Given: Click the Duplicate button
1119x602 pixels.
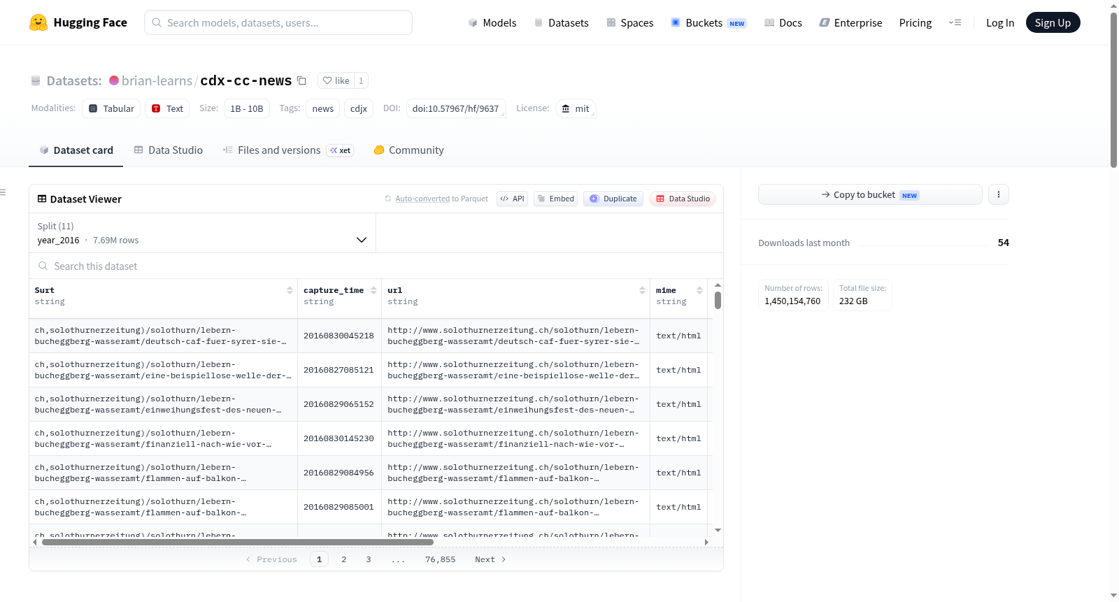Looking at the screenshot, I should click(x=613, y=199).
